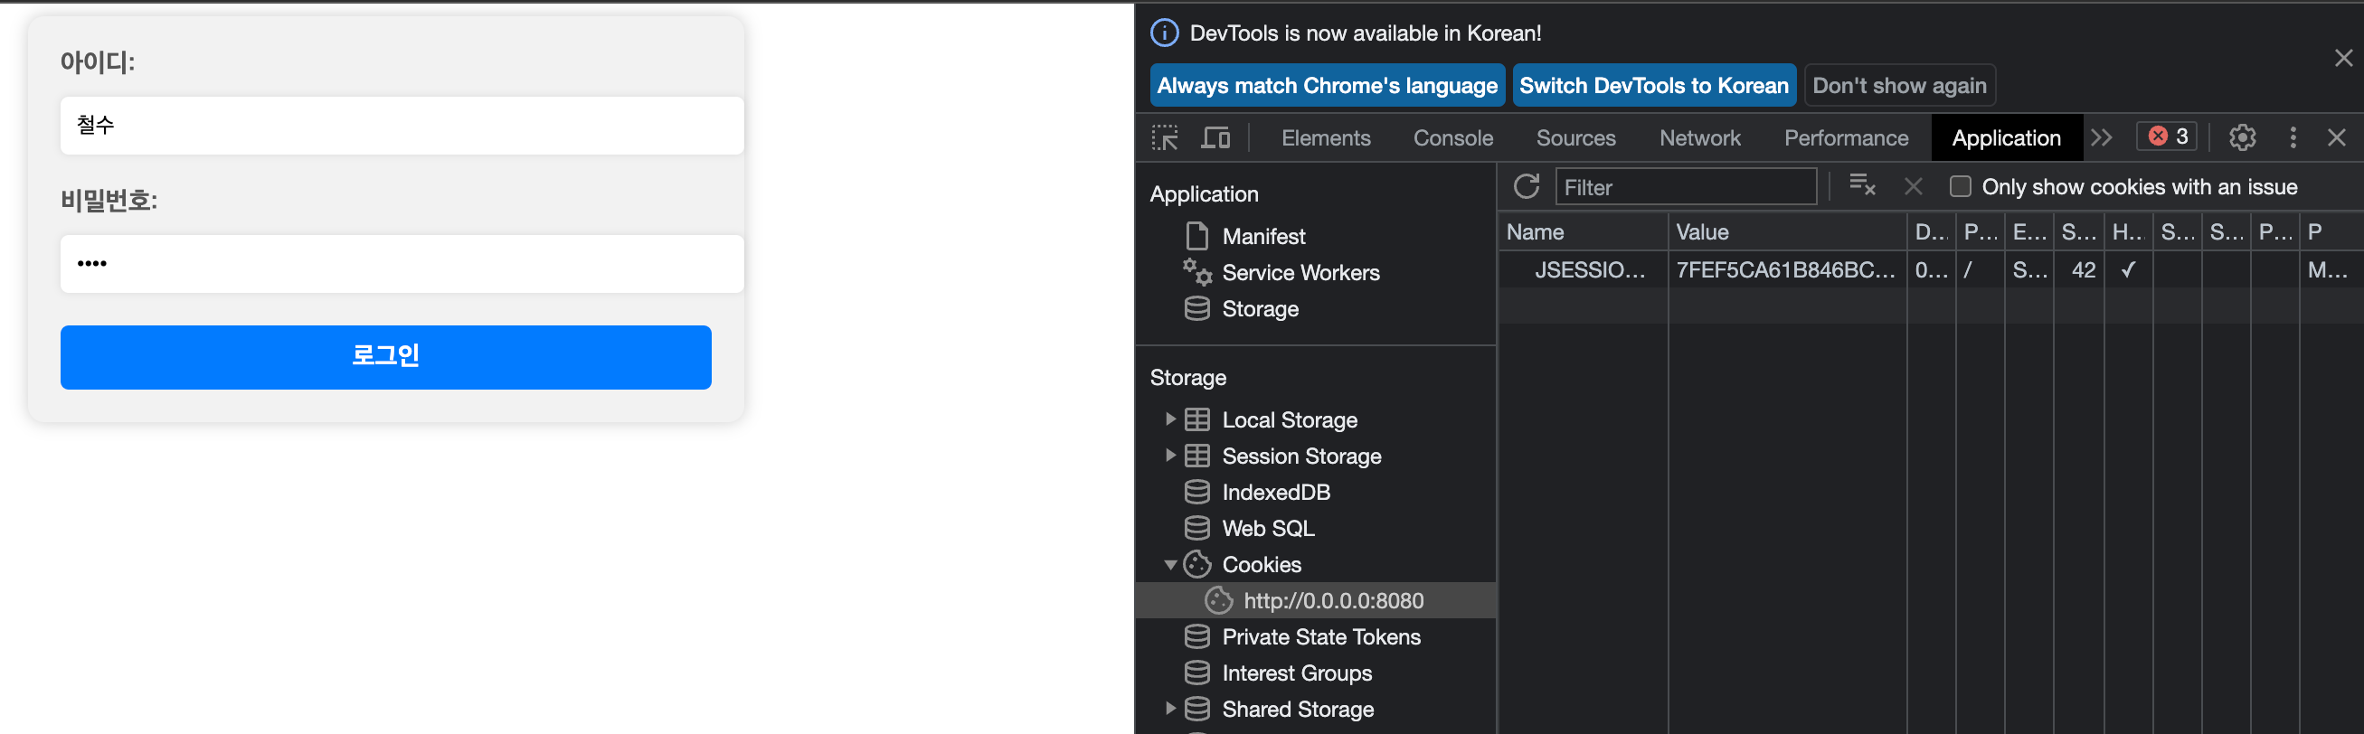Switch to the Console tab

[x=1452, y=137]
